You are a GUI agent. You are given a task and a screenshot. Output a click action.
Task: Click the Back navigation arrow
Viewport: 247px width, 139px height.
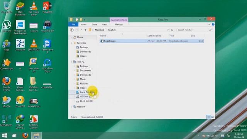coord(72,30)
